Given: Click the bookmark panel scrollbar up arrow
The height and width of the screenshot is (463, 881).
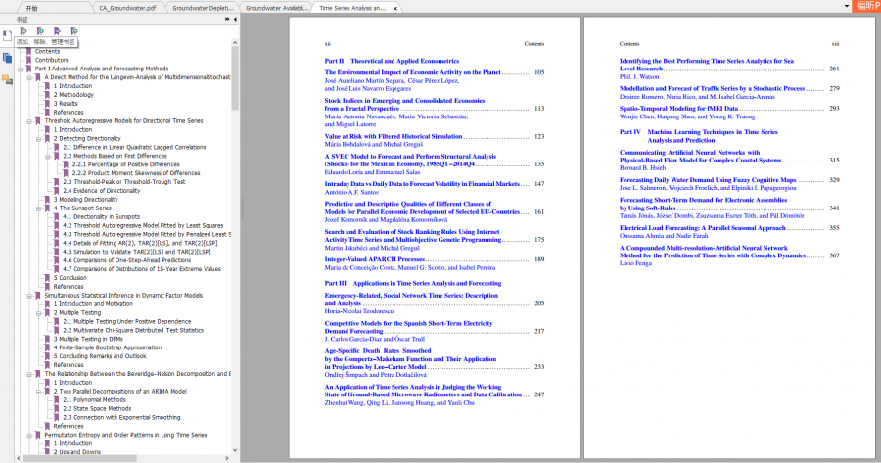Looking at the screenshot, I should pyautogui.click(x=235, y=43).
